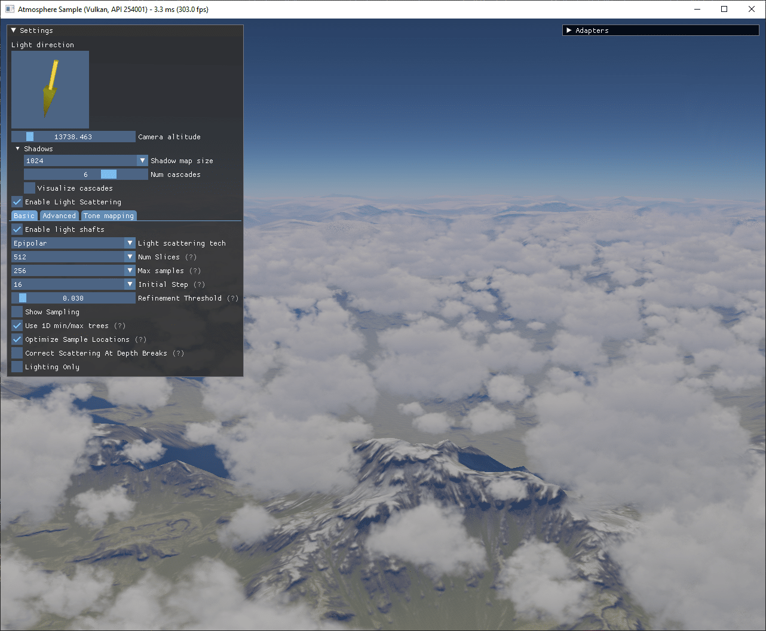
Task: Click the Refinement Threshold slider field
Action: coord(73,298)
